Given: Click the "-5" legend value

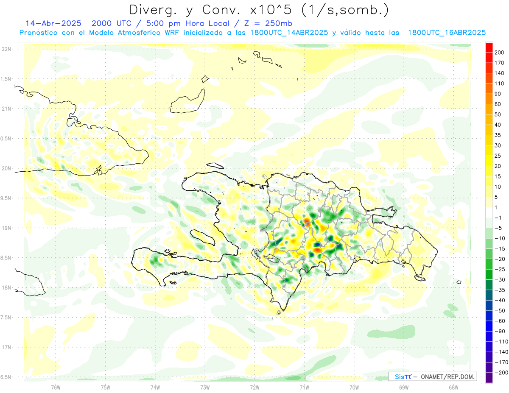Looking at the screenshot, I should click(x=498, y=228).
